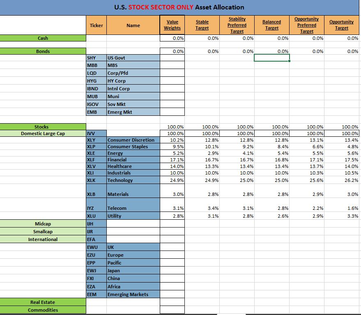Select the Balanced Target column header
The height and width of the screenshot is (315, 361).
tap(272, 25)
